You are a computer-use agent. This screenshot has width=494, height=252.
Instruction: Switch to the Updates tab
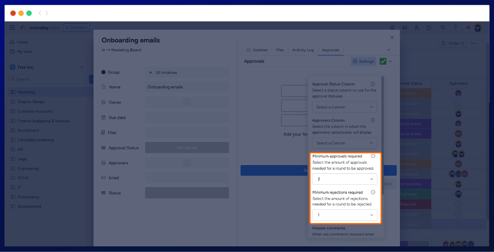257,50
